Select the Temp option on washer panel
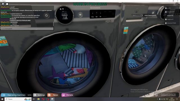The height and width of the screenshot is (101, 180). 93,17
